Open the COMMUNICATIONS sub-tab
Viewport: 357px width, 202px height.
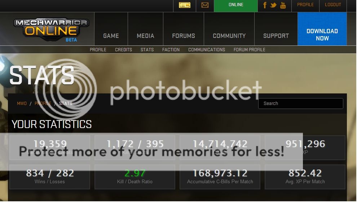[x=207, y=50]
